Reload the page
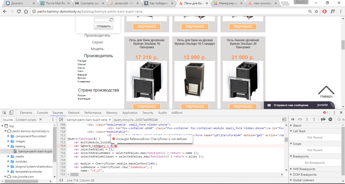The image size is (345, 184). 19,12
